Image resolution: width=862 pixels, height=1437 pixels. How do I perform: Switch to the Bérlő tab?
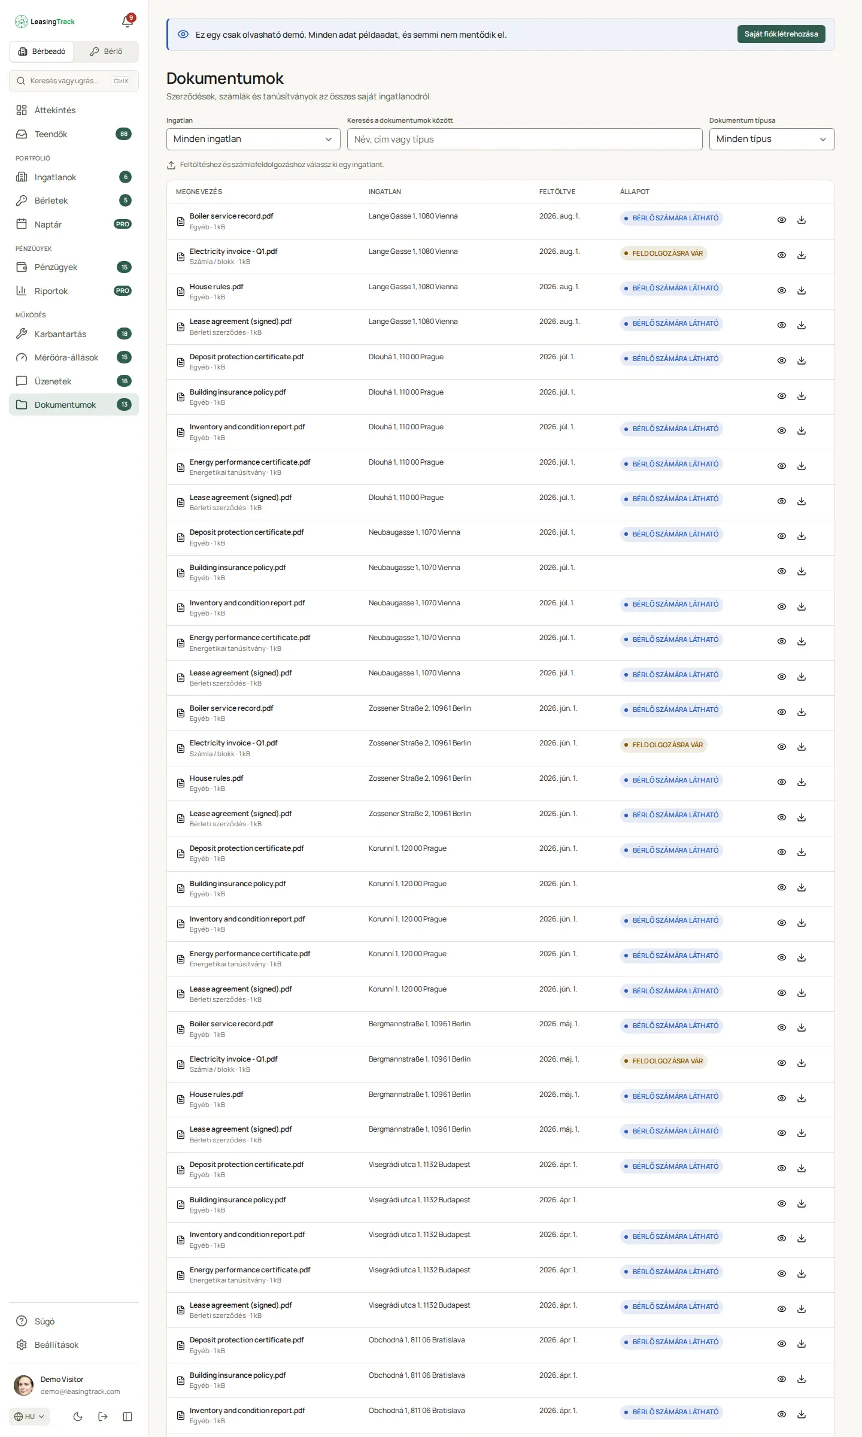tap(106, 51)
